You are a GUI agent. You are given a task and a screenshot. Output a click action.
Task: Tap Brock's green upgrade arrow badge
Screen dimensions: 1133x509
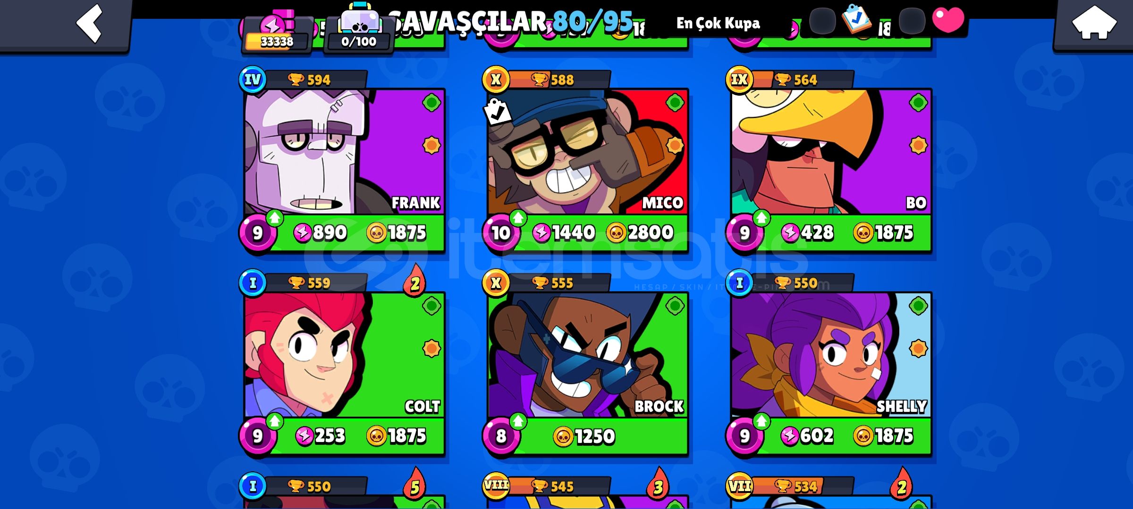[x=518, y=421]
